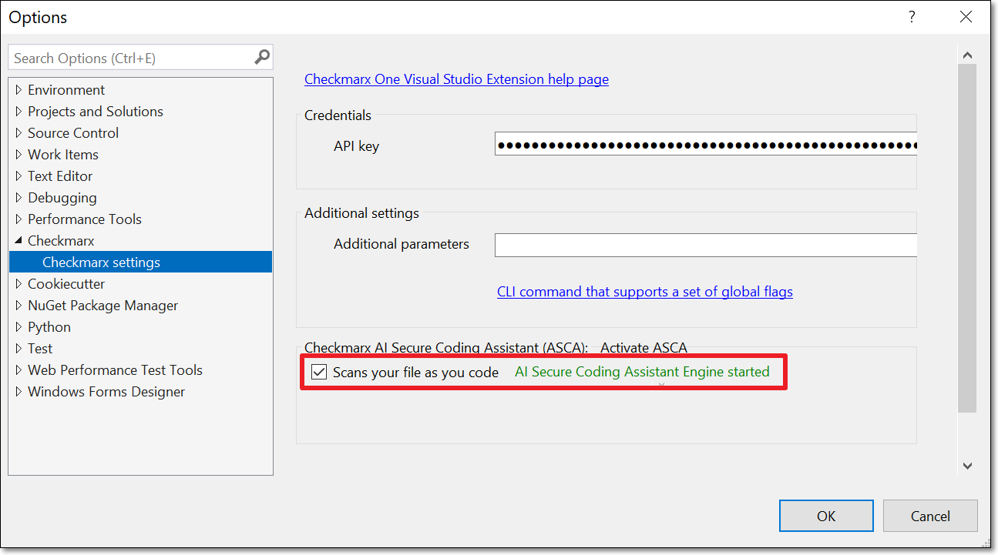This screenshot has width=998, height=555.
Task: Click the Cancel button
Action: (930, 516)
